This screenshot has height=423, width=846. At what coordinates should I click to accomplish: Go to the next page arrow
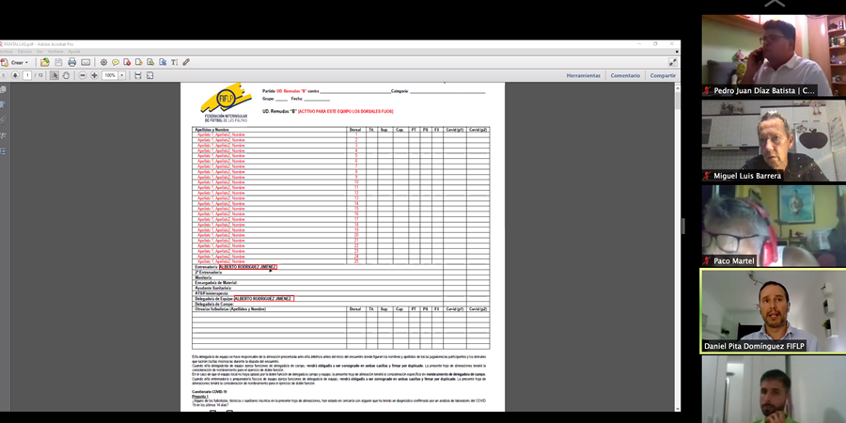pos(15,75)
